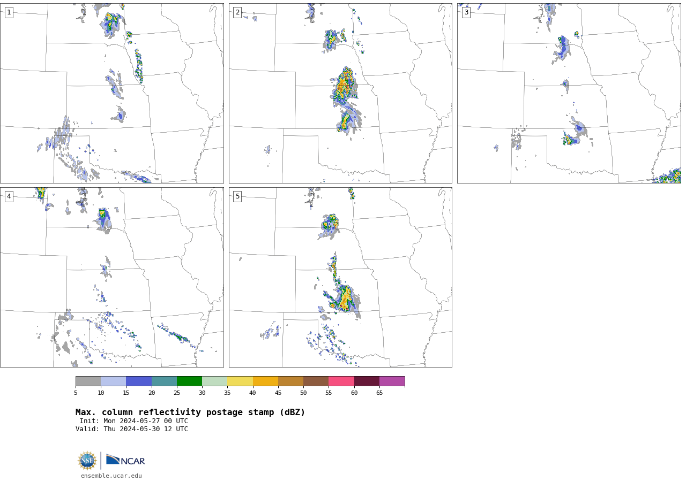Click the NSF logo
The image size is (686, 482).
(x=87, y=461)
